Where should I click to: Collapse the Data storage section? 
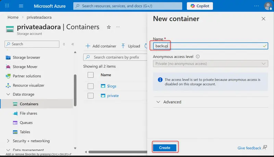[8, 94]
